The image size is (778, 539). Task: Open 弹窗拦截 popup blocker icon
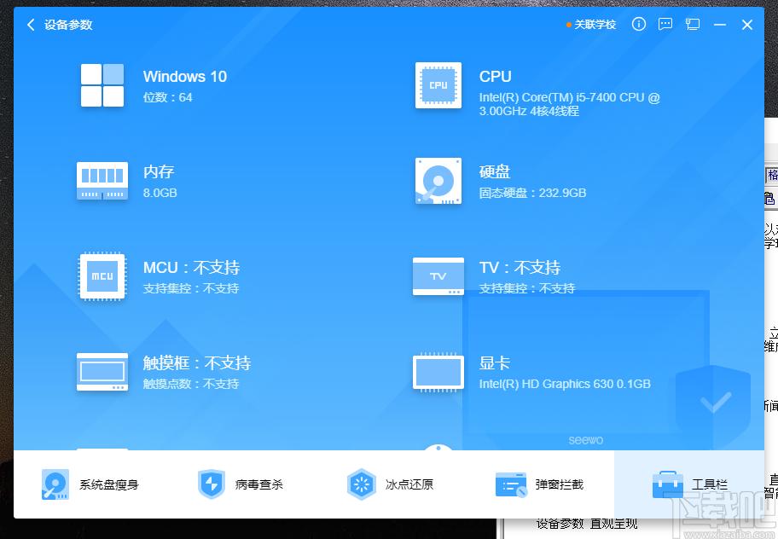[510, 484]
